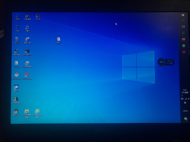Click the 22:54 taskbar clock

pos(185,111)
